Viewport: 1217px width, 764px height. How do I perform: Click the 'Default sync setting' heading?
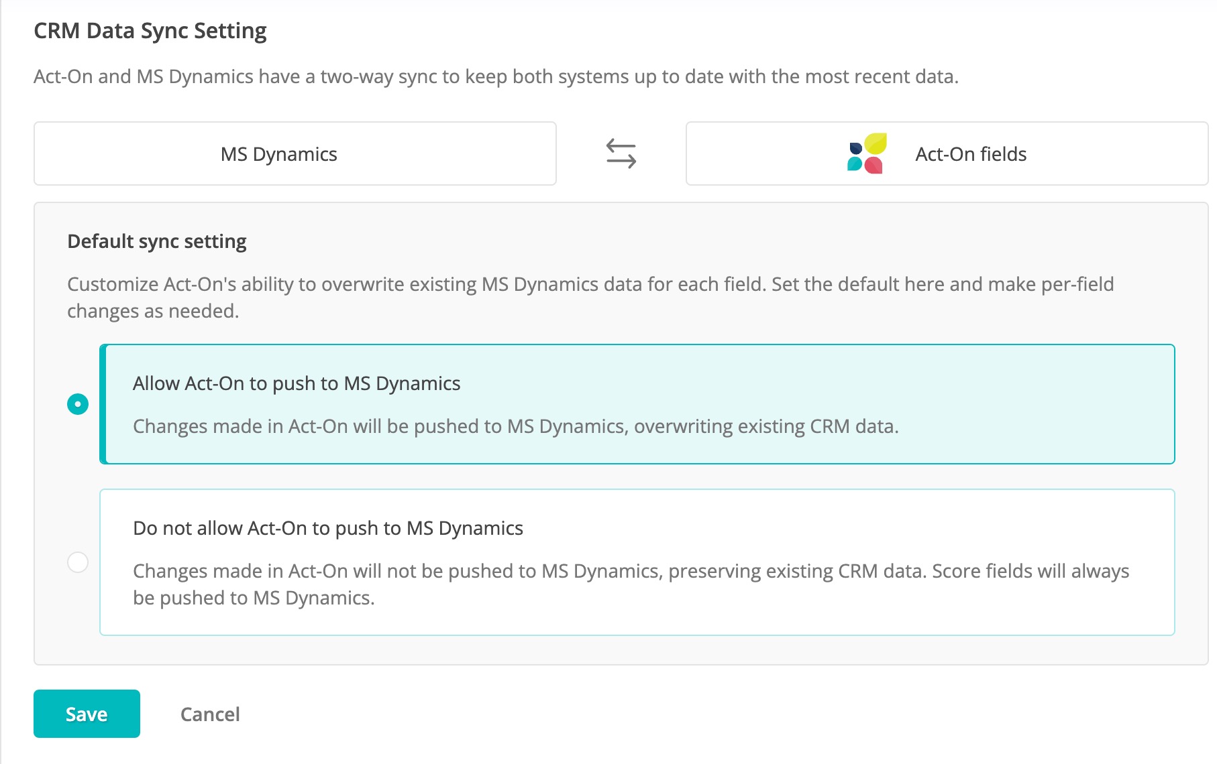[157, 241]
